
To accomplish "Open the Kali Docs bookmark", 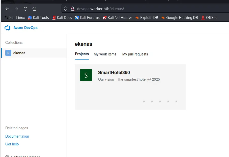I will (62, 18).
